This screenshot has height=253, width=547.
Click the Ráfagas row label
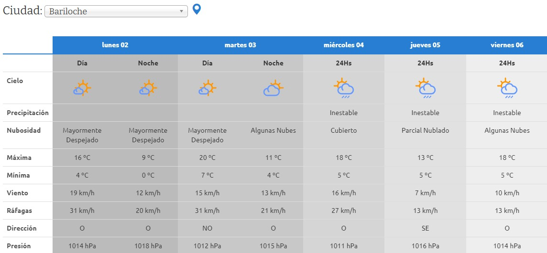coord(19,211)
